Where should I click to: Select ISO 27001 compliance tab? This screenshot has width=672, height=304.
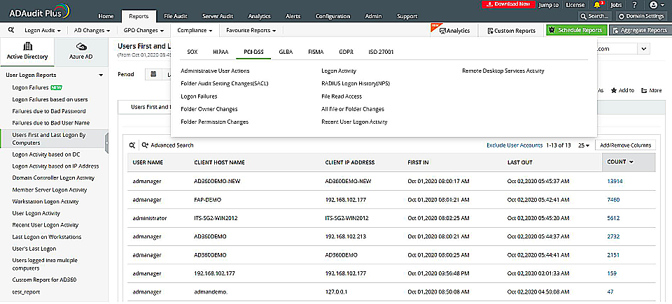tap(381, 52)
